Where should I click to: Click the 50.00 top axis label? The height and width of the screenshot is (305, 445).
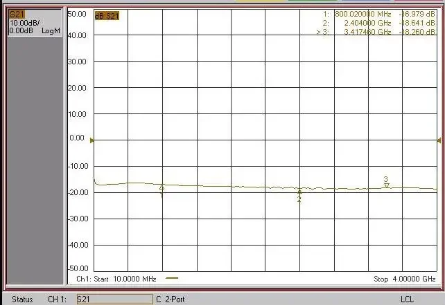(77, 14)
